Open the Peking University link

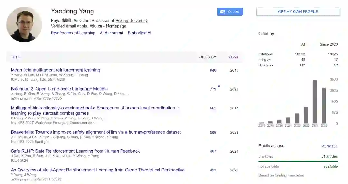tap(131, 21)
